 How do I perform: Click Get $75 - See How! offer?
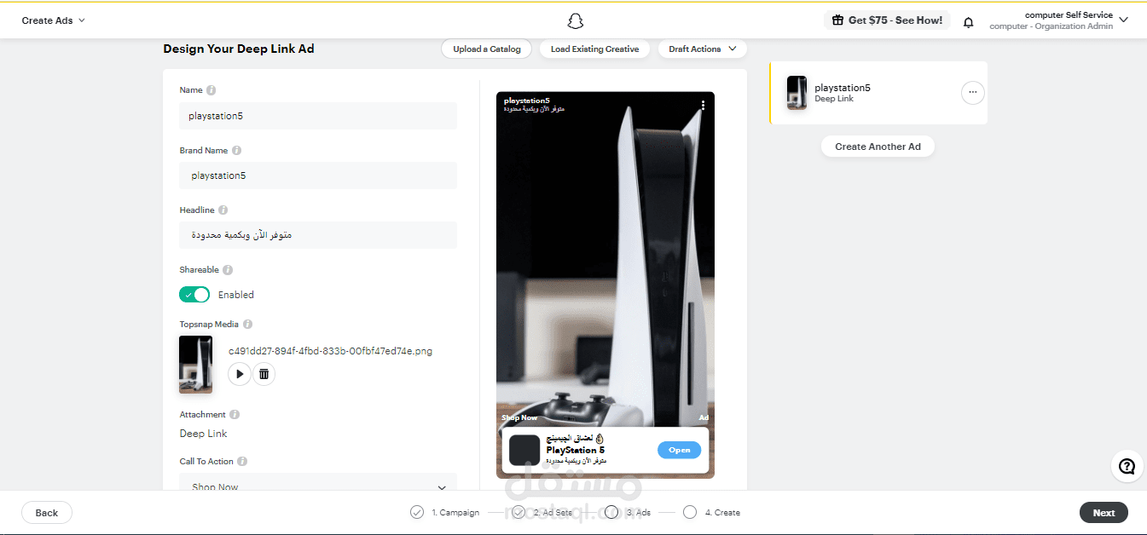click(887, 20)
